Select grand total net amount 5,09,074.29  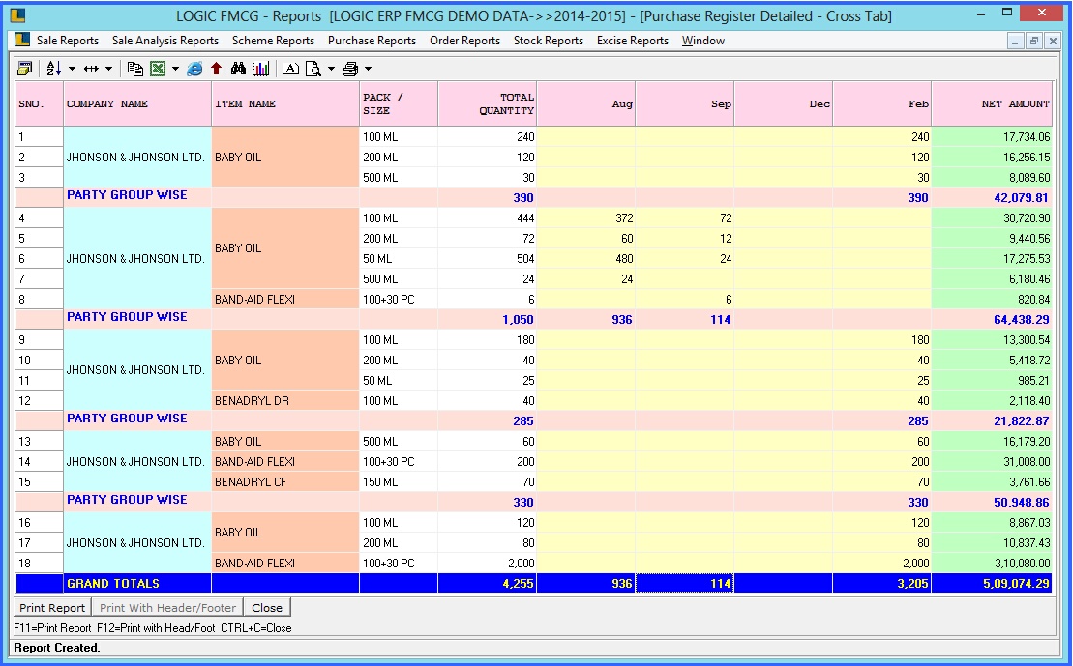(x=993, y=583)
